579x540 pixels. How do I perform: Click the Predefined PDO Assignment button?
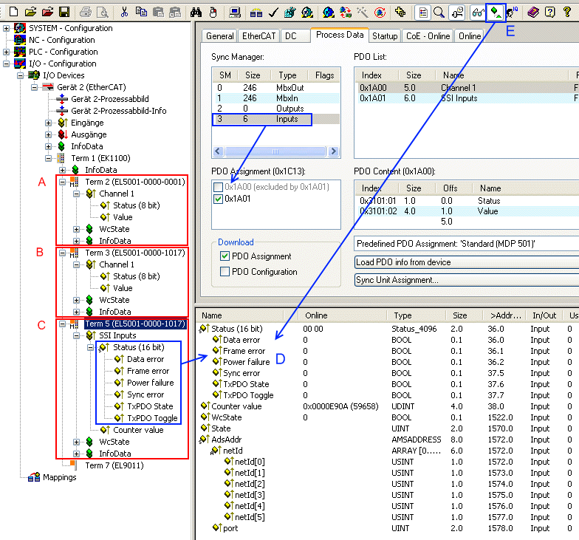[x=467, y=244]
